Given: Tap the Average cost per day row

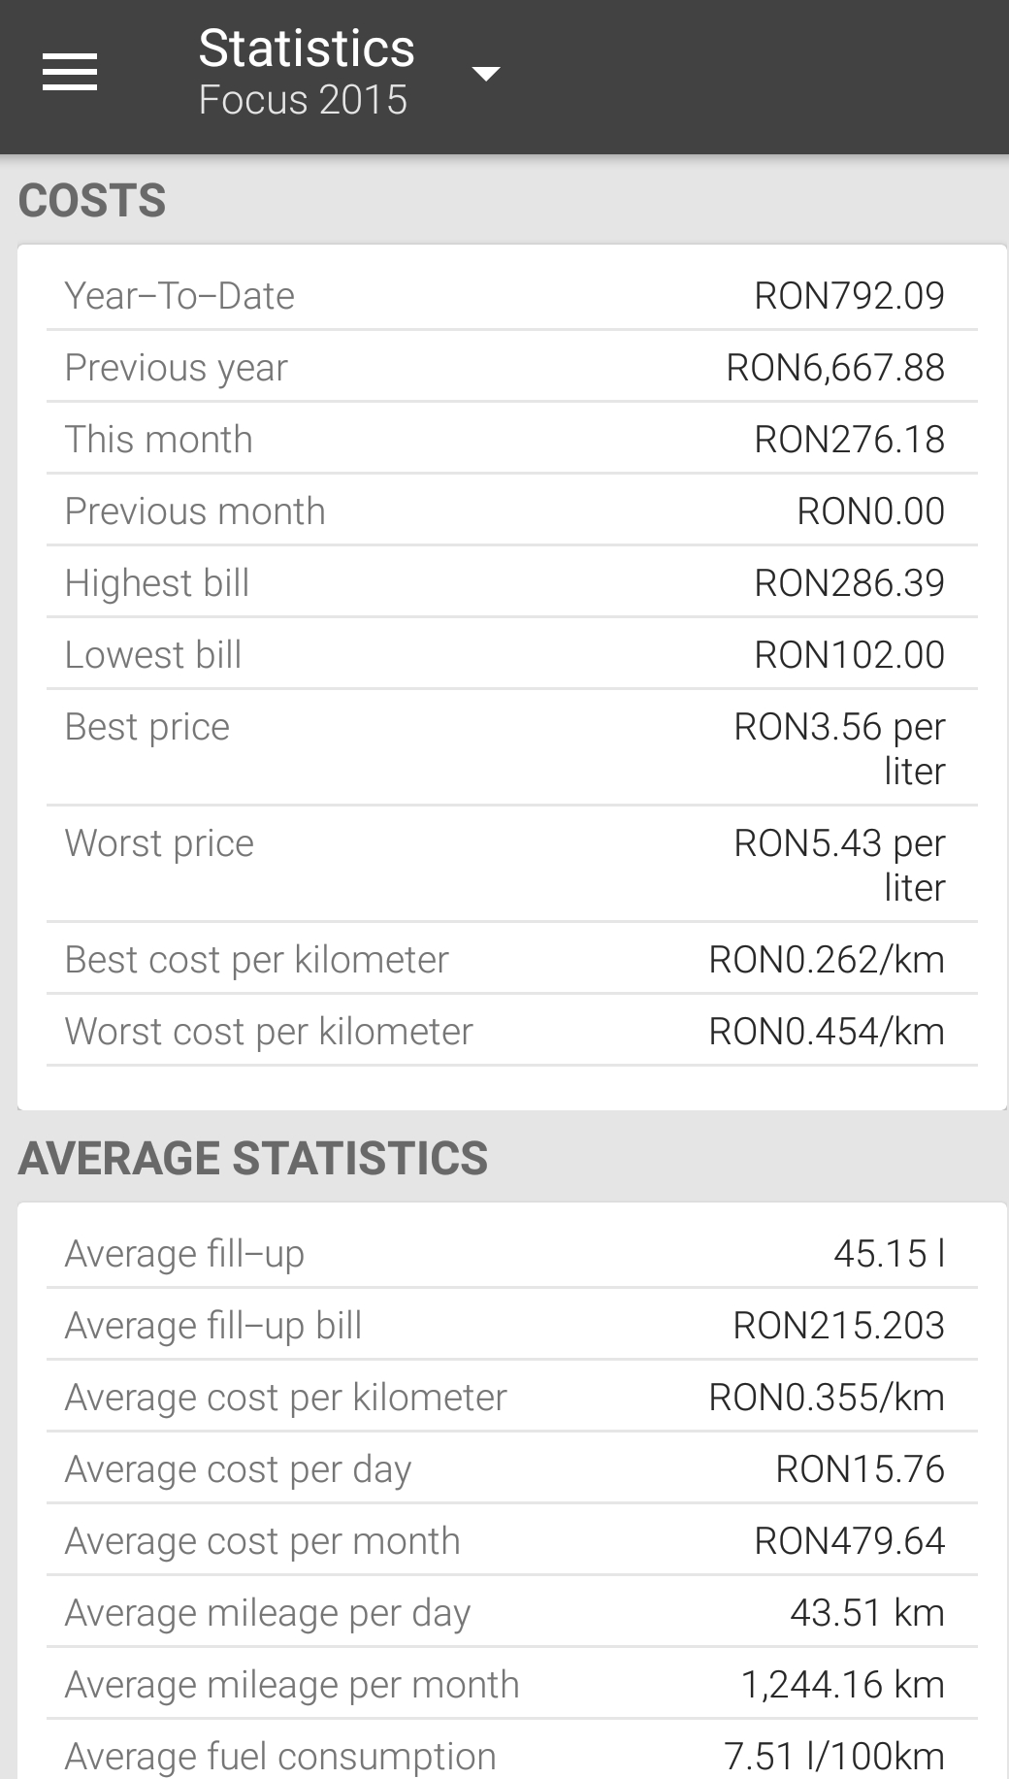Looking at the screenshot, I should coord(511,1468).
